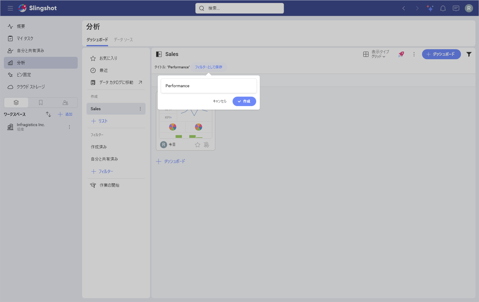Click the 概要 overview icon in sidebar

pos(10,26)
